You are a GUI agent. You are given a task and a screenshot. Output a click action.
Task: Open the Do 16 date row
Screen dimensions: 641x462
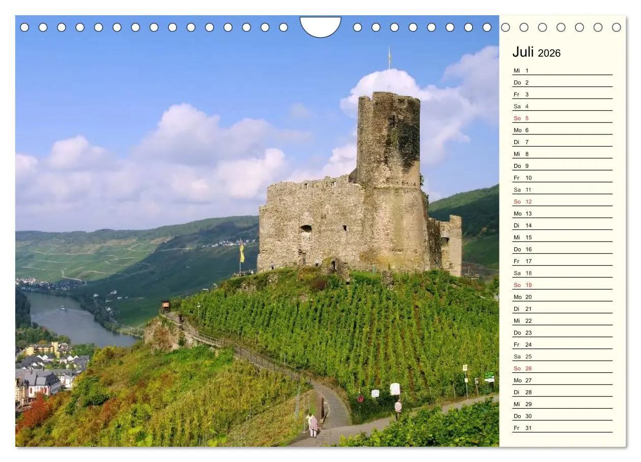click(x=523, y=249)
